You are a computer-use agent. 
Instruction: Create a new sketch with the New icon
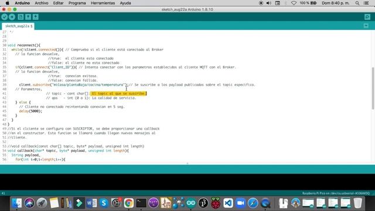click(21, 17)
